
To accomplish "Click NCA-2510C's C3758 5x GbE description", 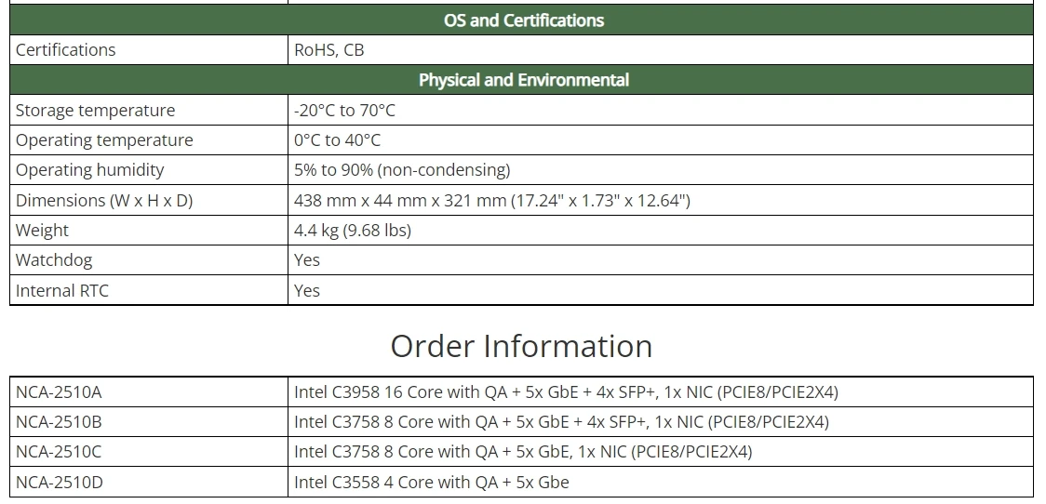I will (523, 452).
